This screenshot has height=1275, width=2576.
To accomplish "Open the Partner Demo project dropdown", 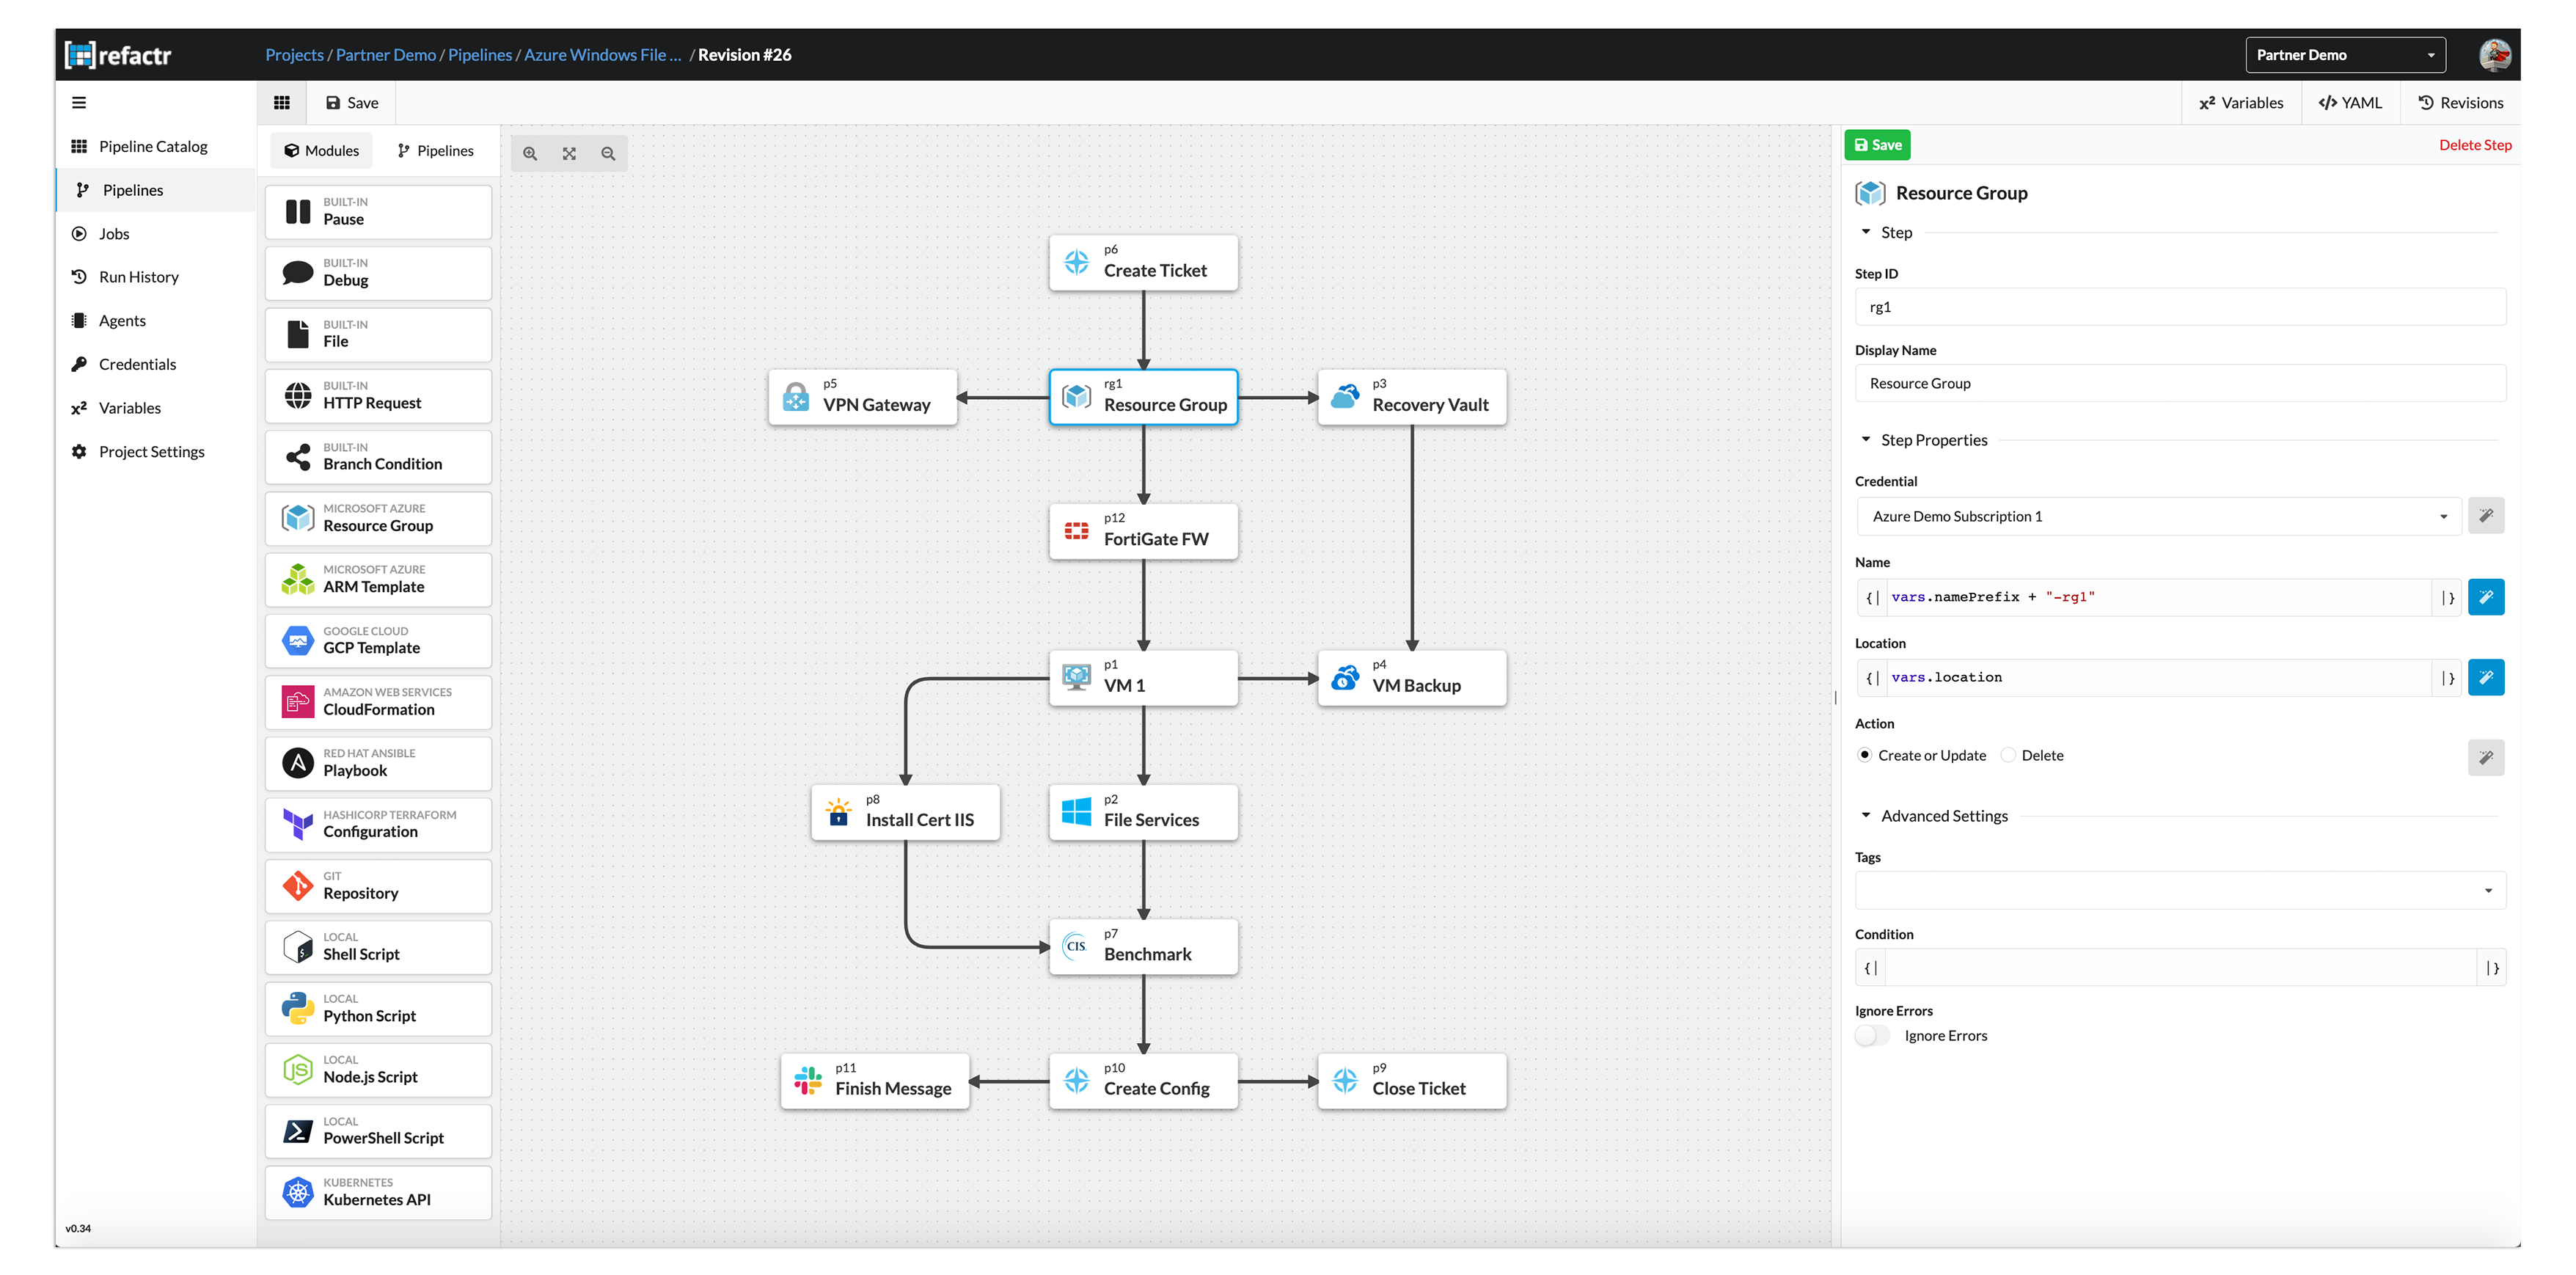I will 2345,55.
